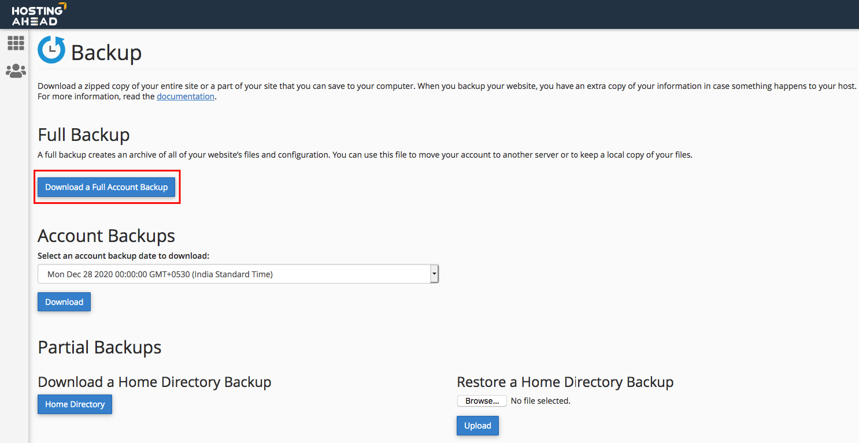
Task: Open the User Manager people icon
Action: pos(16,71)
